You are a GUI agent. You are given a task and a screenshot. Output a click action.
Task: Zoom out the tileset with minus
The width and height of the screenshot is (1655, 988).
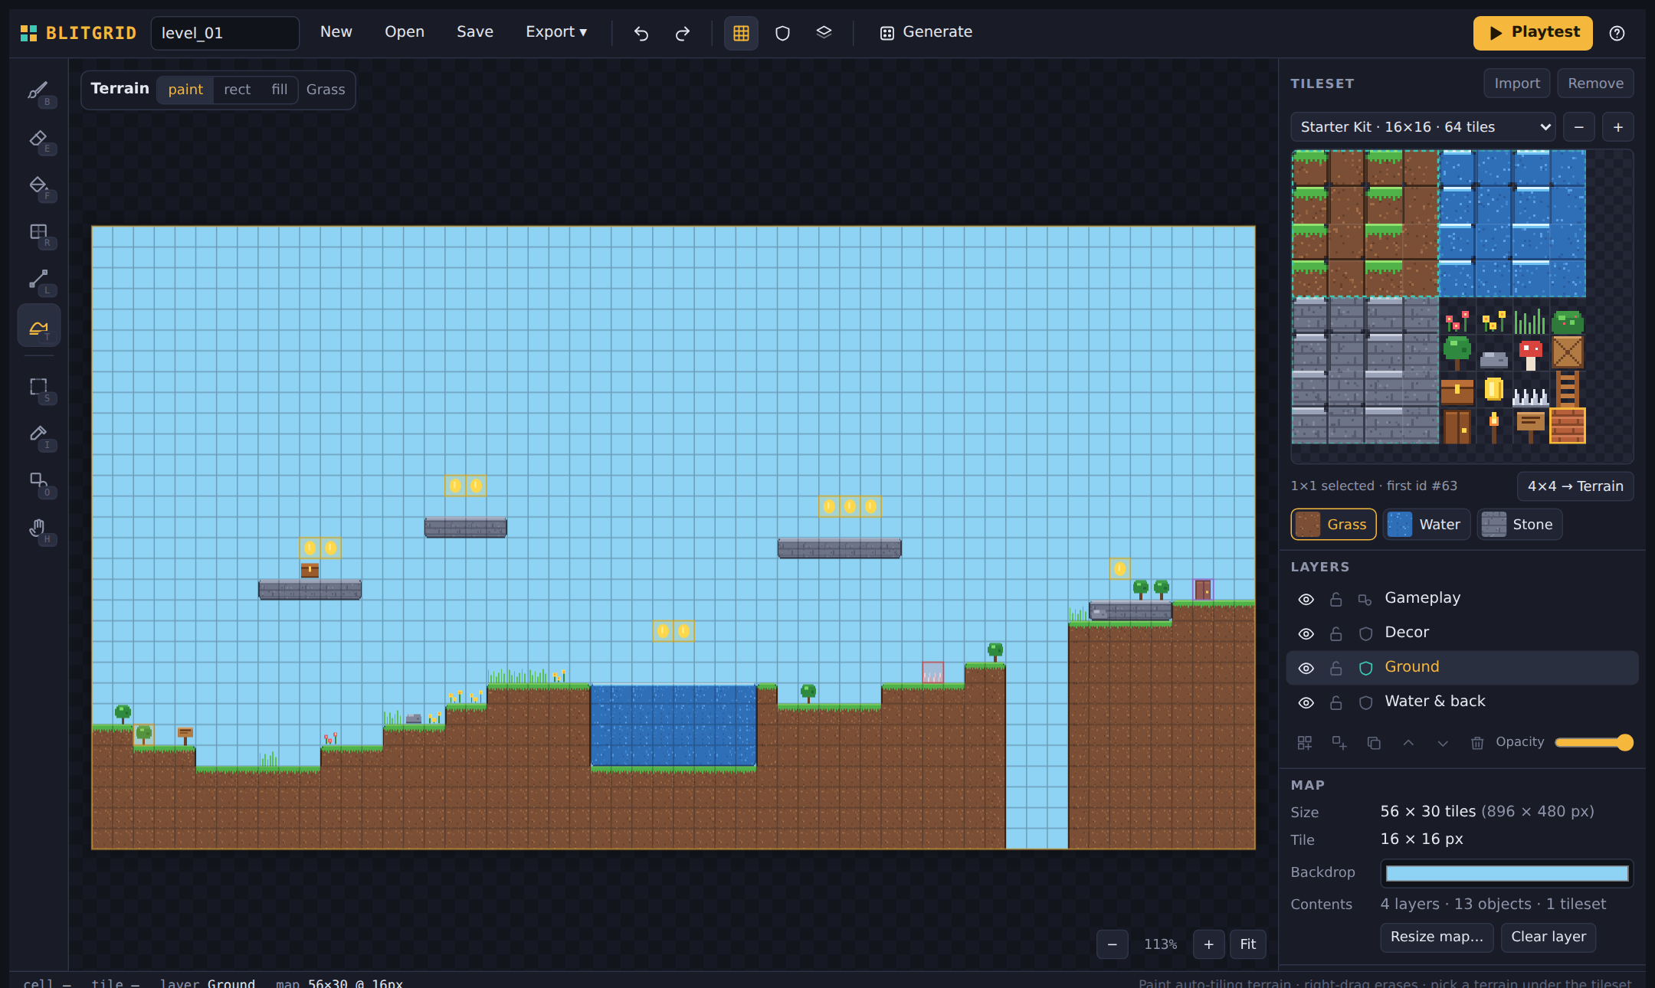[x=1579, y=127]
